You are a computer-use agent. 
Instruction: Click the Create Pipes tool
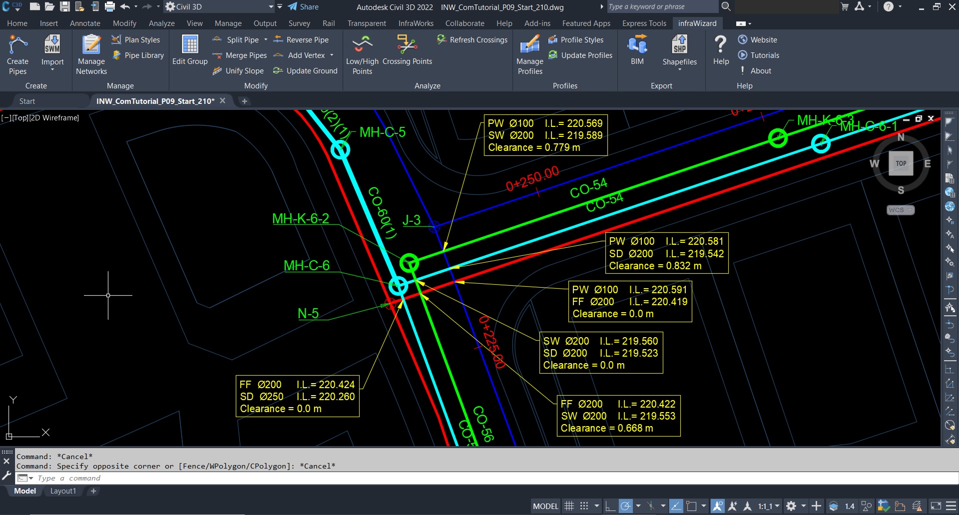(x=17, y=55)
